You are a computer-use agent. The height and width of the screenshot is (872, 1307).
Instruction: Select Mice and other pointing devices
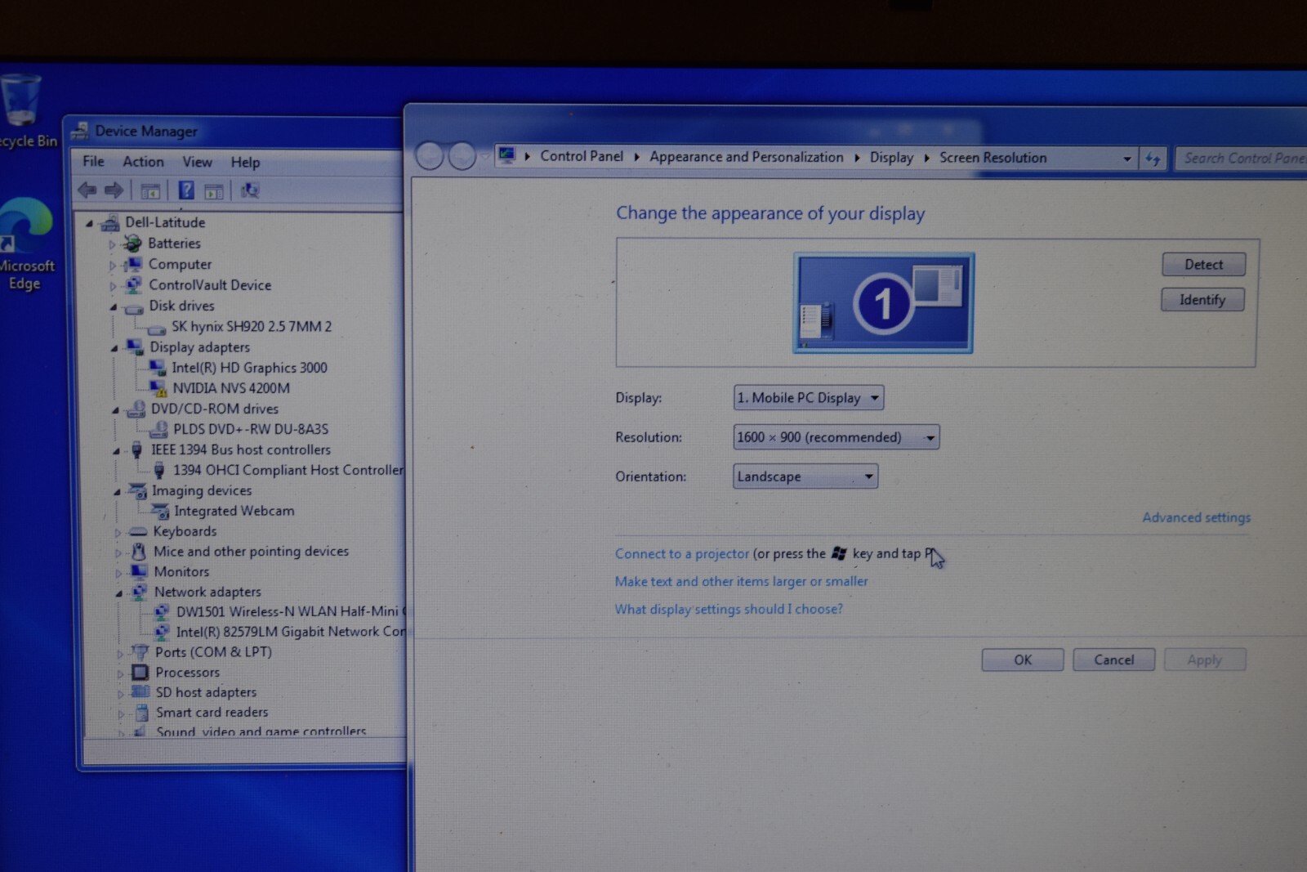tap(252, 552)
